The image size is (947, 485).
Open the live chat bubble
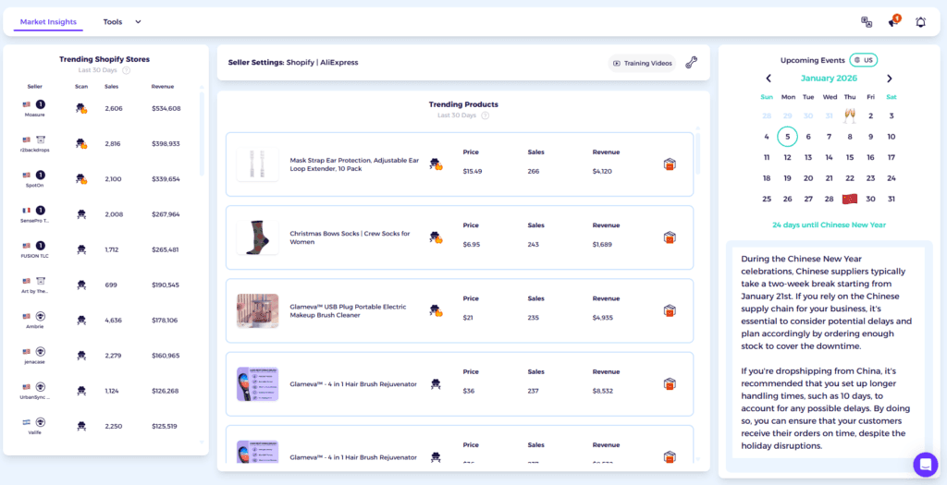(x=925, y=465)
